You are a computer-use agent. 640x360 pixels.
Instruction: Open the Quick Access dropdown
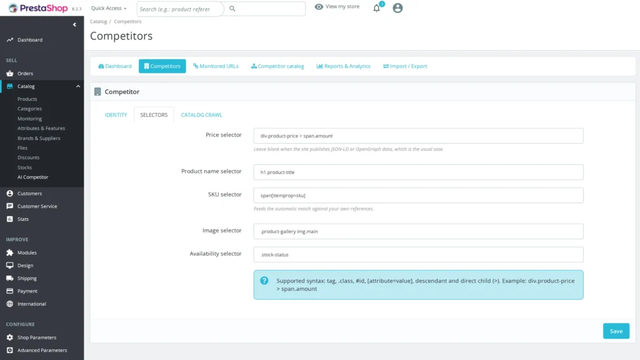pyautogui.click(x=109, y=8)
